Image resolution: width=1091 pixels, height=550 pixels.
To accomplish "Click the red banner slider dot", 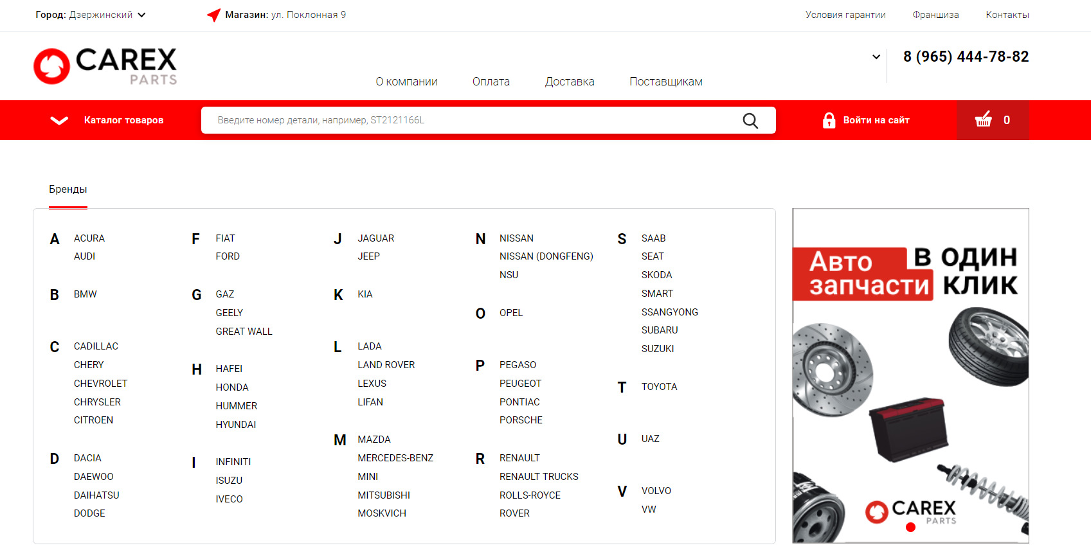I will coord(910,528).
